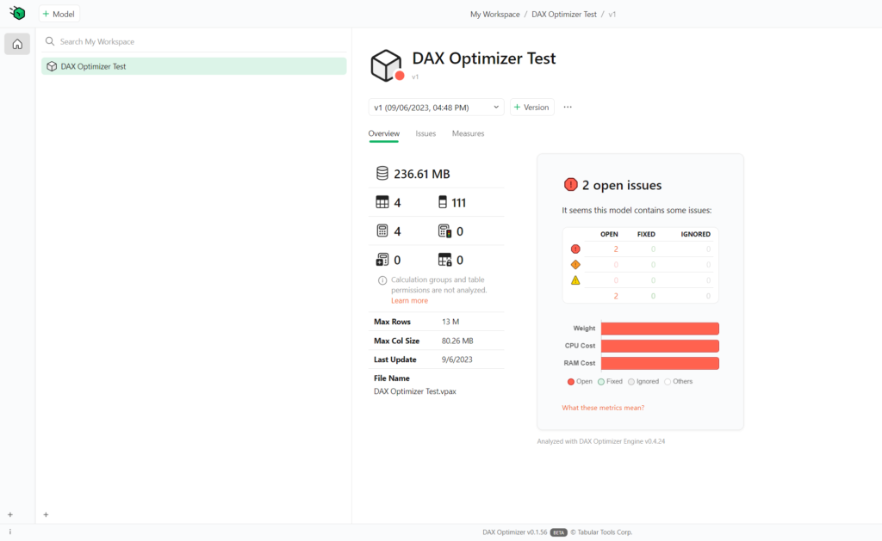This screenshot has height=541, width=882.
Task: Toggle the Fixed legend item
Action: [611, 382]
